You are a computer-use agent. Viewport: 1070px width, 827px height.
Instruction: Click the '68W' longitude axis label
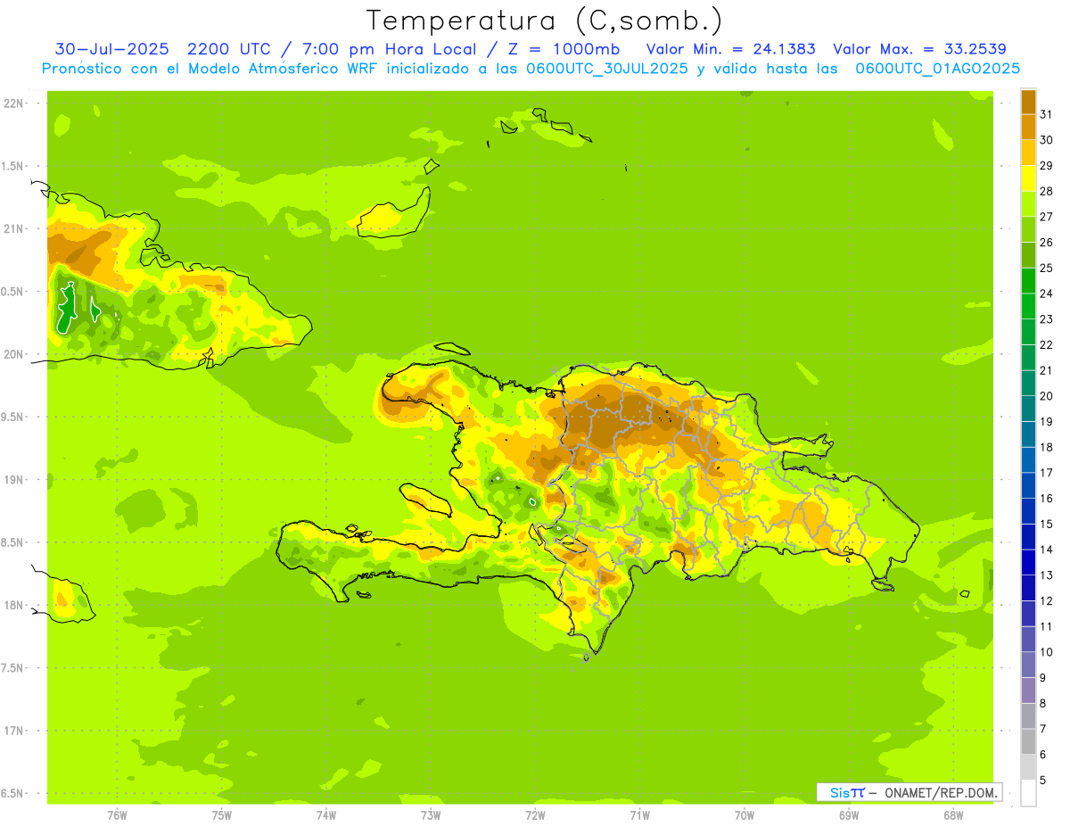pyautogui.click(x=952, y=815)
